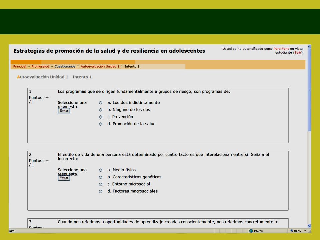Viewport: 320px width, 240px height.
Task: Choose radio button d. Factores macrosociales
Action: tap(100, 191)
